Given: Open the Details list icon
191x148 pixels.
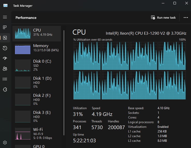Looking at the screenshot, I should click(5, 79).
